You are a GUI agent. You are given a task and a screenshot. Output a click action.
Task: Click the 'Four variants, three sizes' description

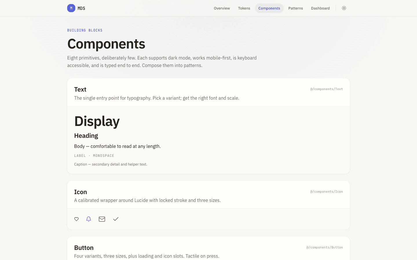(x=147, y=256)
